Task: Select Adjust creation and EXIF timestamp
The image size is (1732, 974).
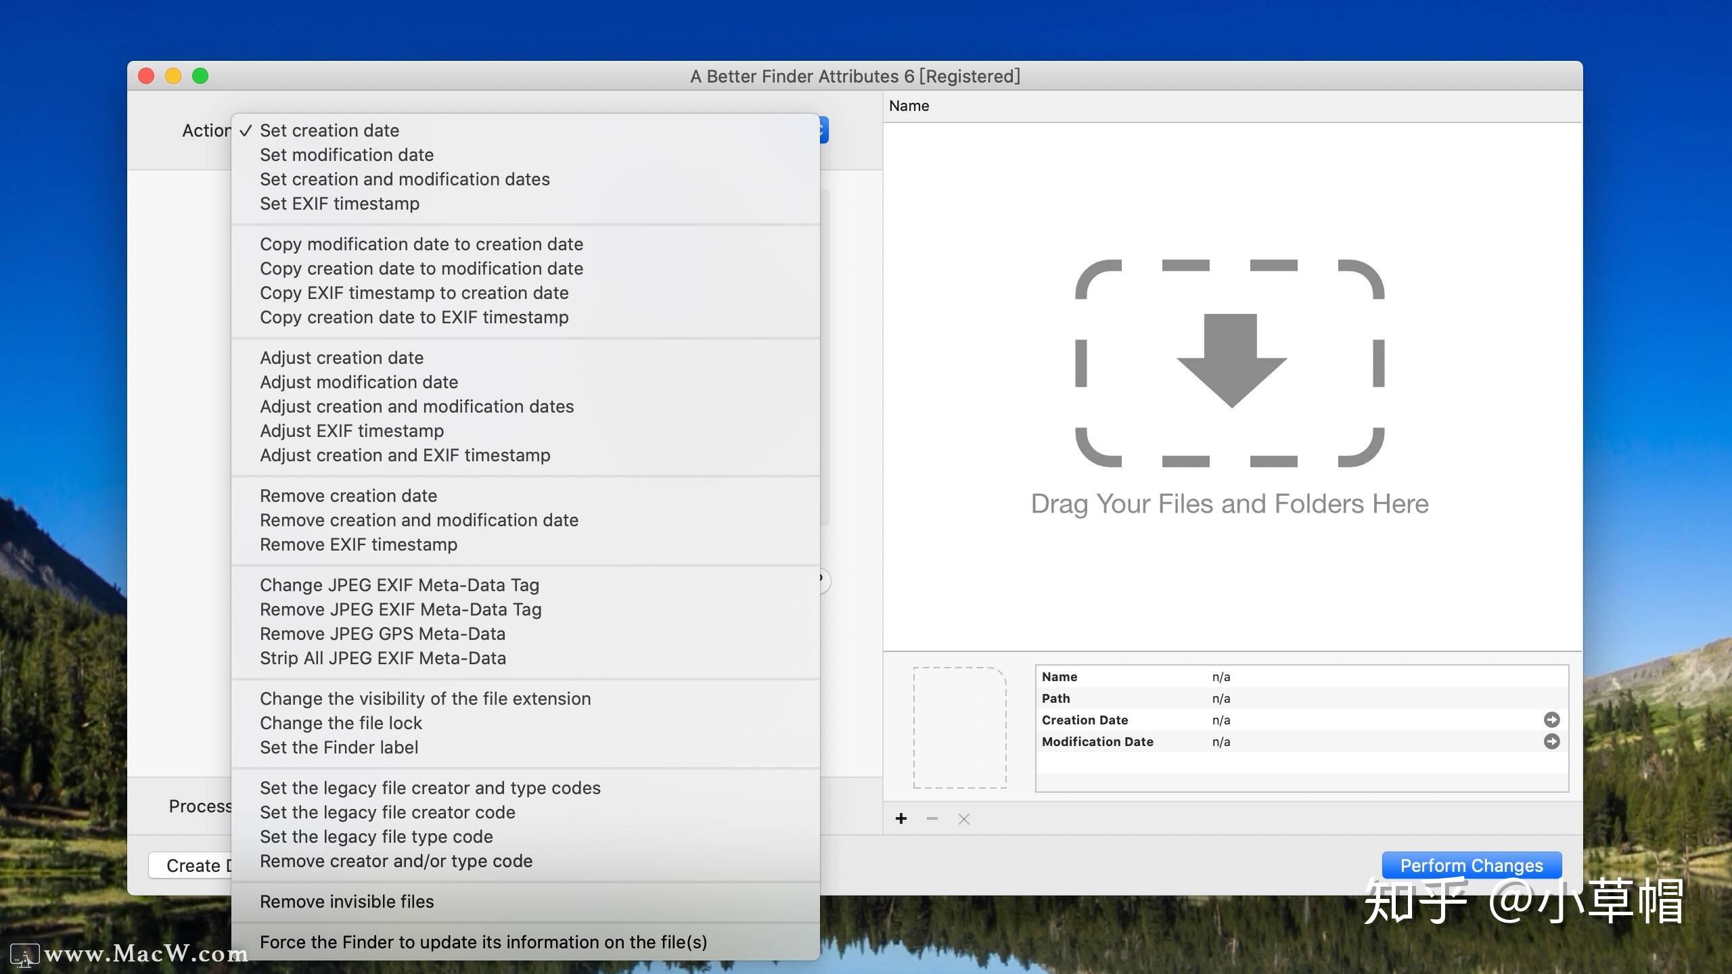Action: coord(525,455)
